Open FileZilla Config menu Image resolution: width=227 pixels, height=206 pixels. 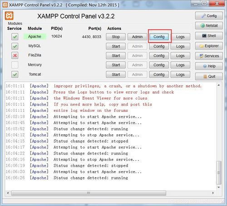(159, 56)
